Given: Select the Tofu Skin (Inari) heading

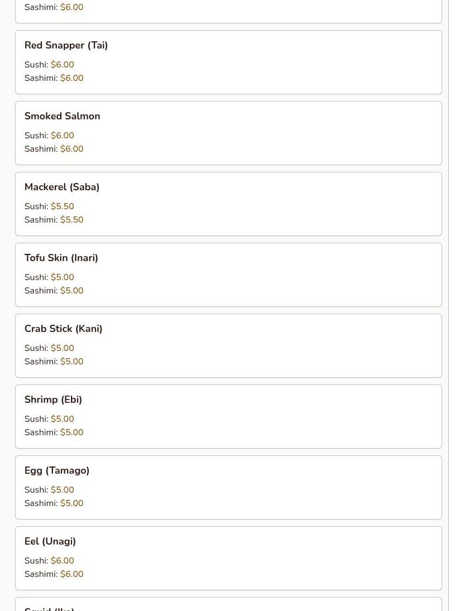Looking at the screenshot, I should pos(61,258).
